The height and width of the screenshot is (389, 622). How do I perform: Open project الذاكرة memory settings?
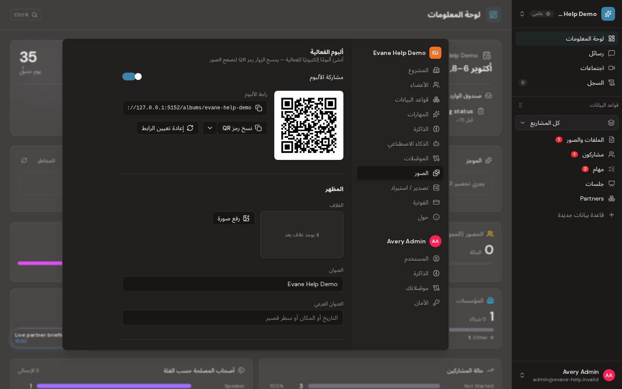400,129
